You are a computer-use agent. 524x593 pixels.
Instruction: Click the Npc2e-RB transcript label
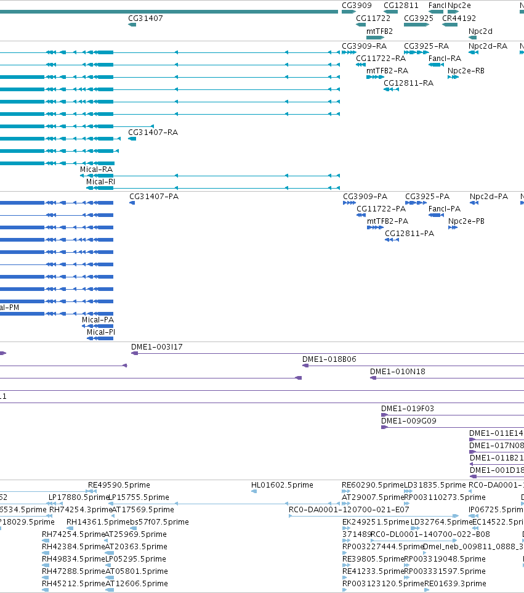click(466, 71)
